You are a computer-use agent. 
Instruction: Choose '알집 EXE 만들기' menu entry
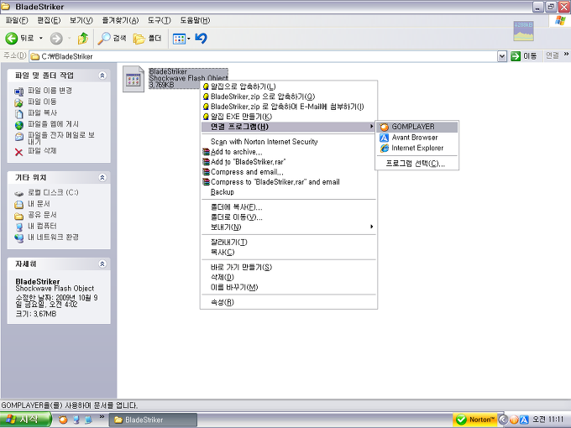288,117
